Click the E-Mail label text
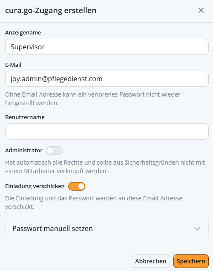The width and height of the screenshot is (213, 271). [x=13, y=65]
